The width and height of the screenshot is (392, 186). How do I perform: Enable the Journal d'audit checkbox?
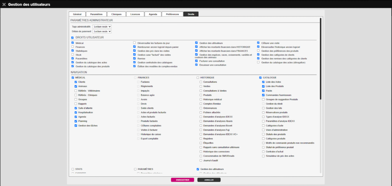point(201,160)
